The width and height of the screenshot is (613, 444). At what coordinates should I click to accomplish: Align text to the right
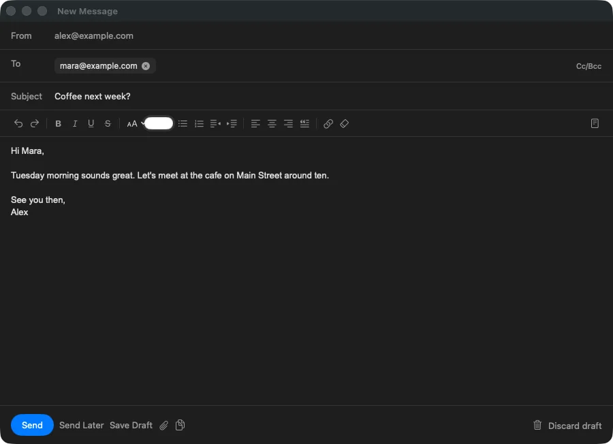288,123
